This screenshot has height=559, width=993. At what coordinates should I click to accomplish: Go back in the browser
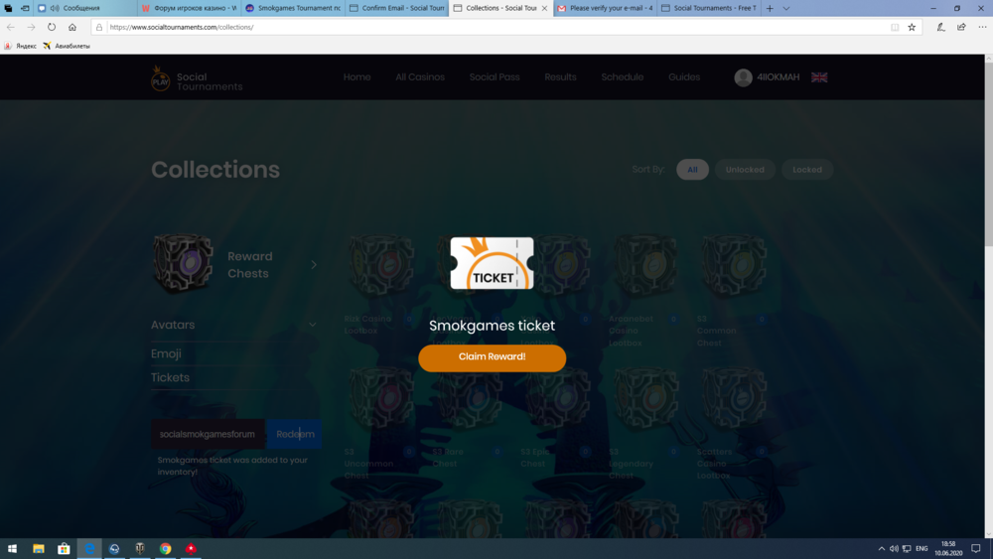[x=11, y=27]
